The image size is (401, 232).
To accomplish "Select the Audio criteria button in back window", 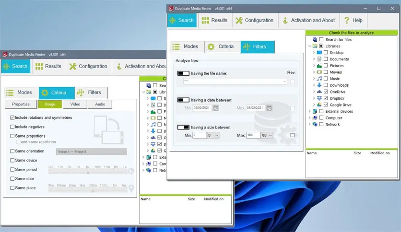I will click(x=100, y=104).
